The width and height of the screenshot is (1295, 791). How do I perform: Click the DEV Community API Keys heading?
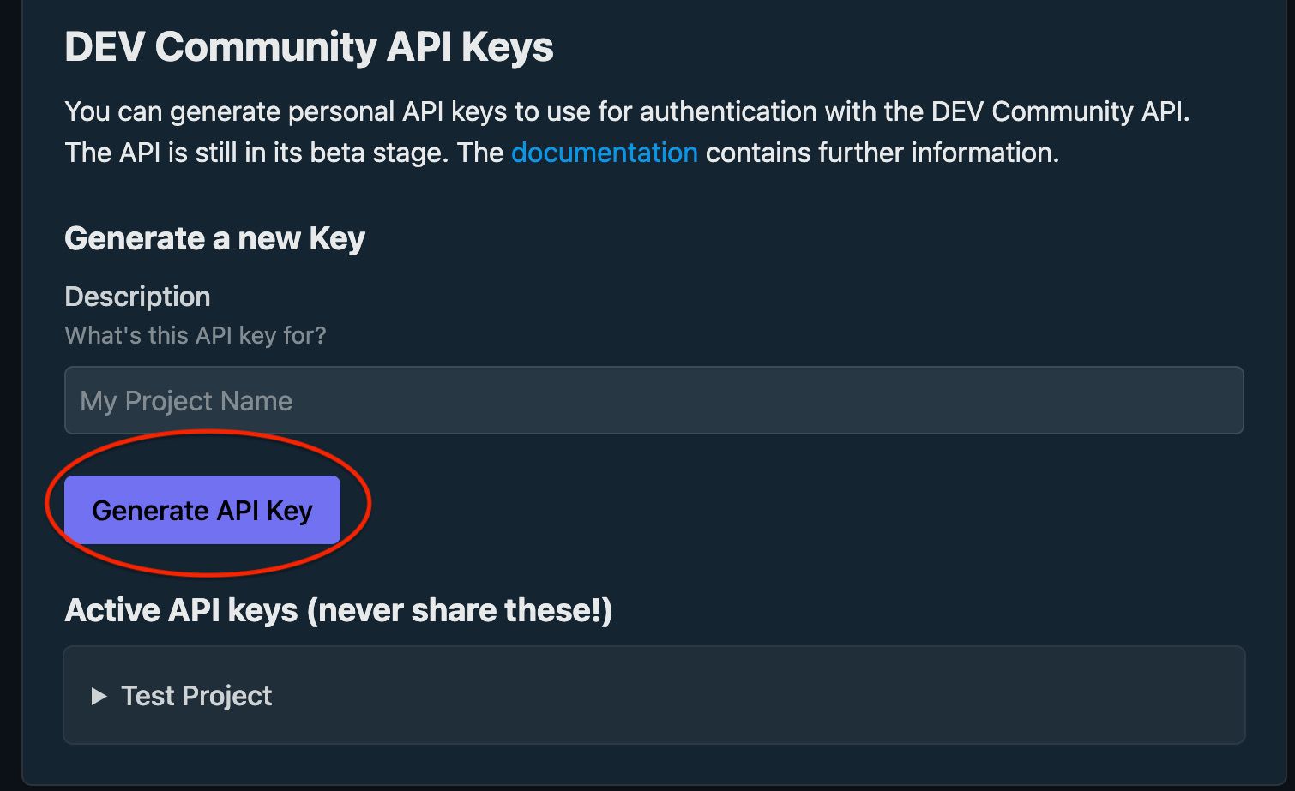pyautogui.click(x=309, y=46)
